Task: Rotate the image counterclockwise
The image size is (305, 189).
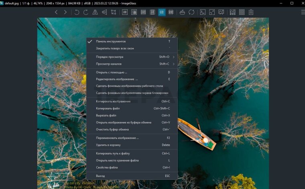Action: tap(77, 12)
